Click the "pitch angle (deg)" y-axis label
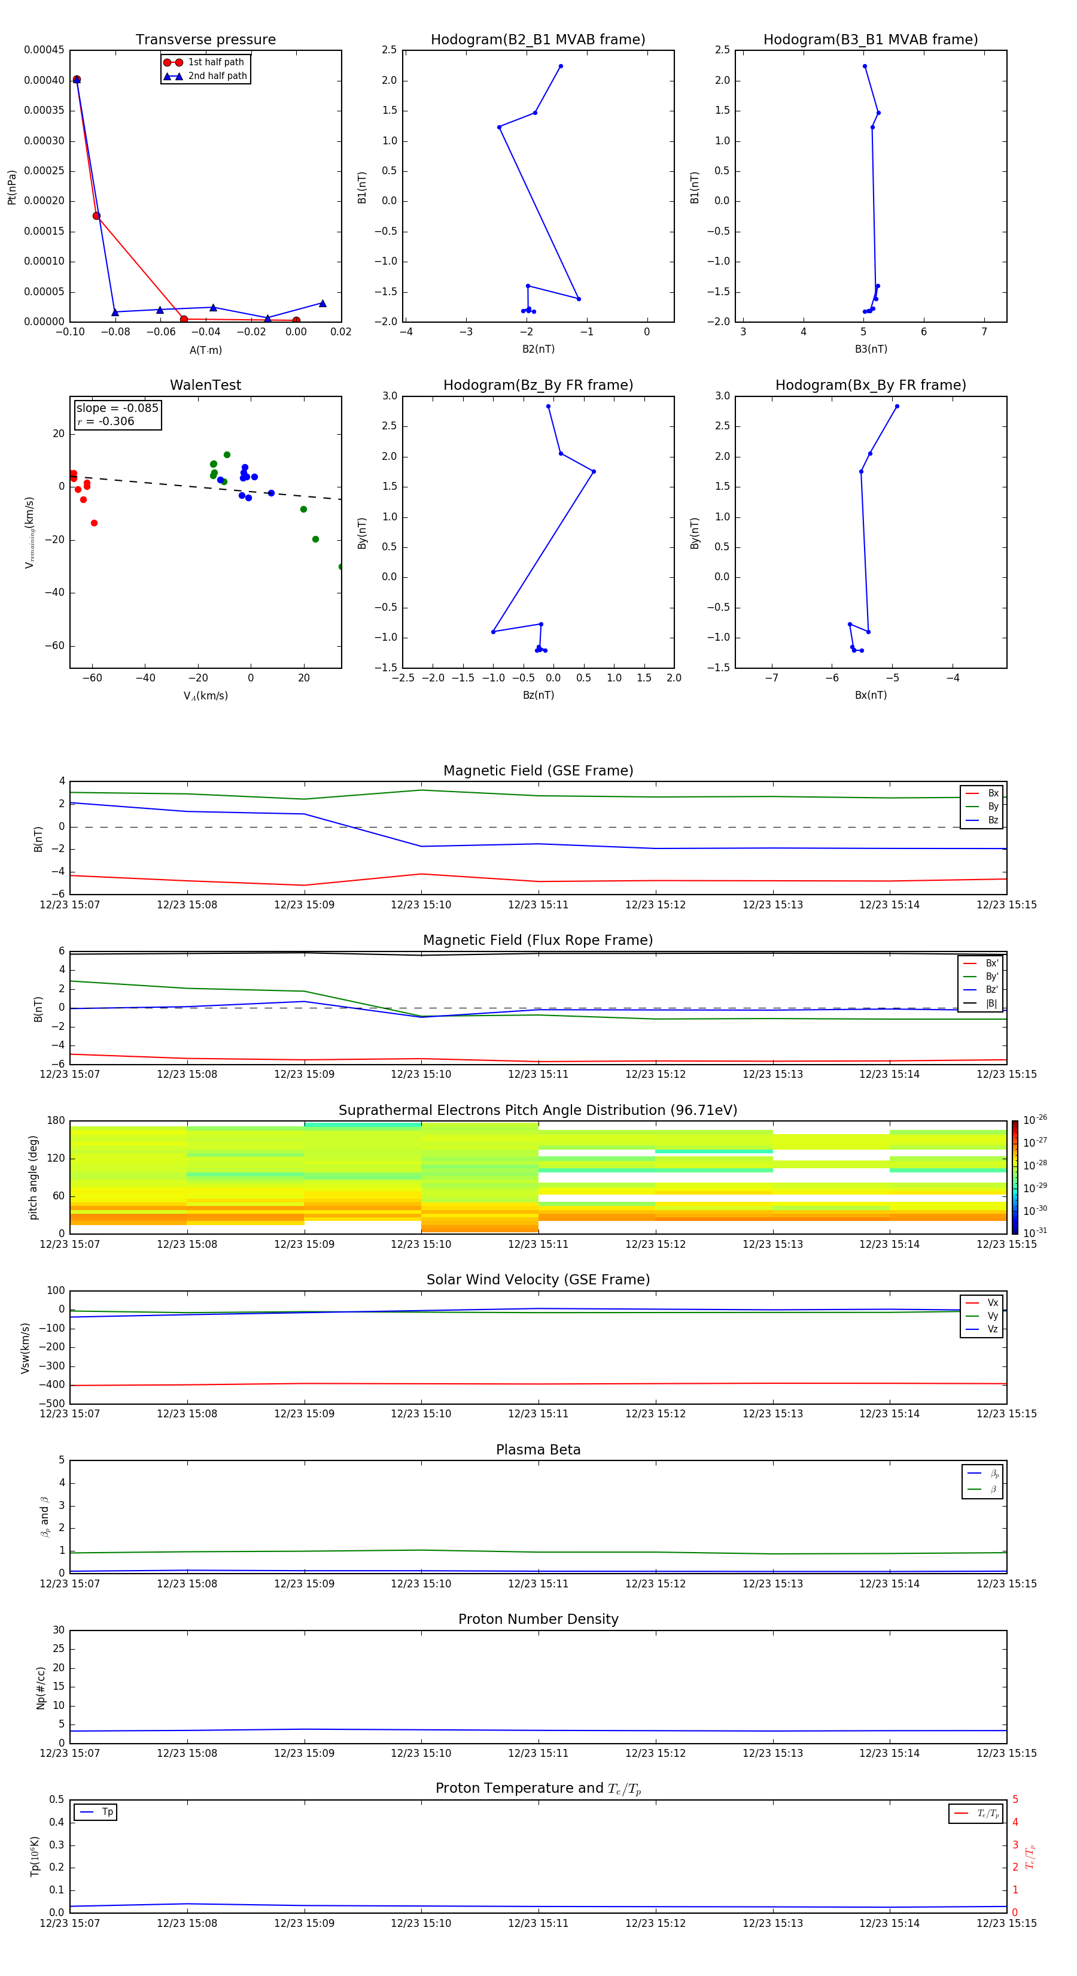This screenshot has height=1976, width=1077. (33, 1177)
